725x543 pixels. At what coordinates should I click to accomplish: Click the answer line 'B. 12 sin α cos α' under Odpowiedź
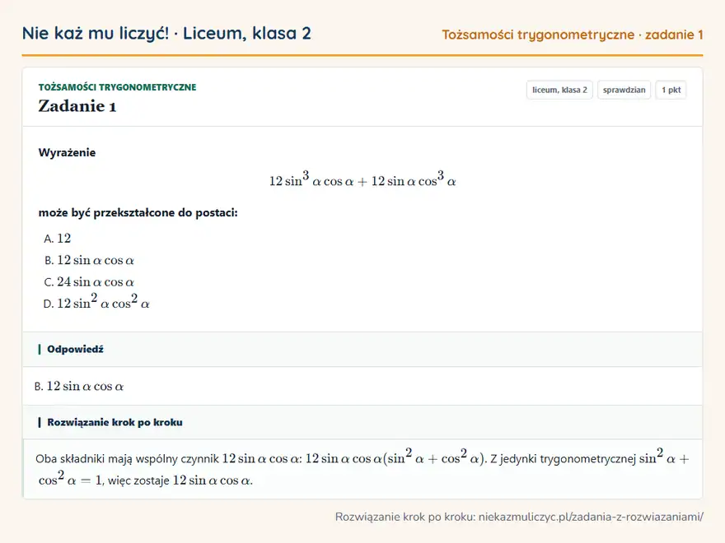[x=79, y=386]
